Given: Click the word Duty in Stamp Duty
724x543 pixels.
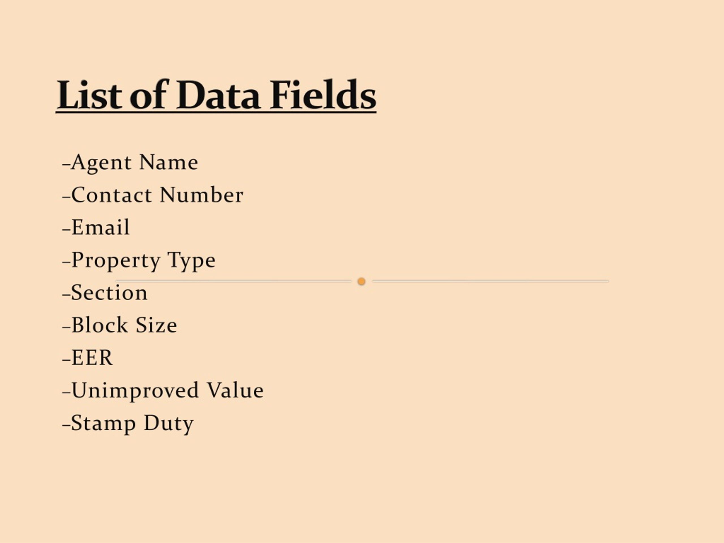Looking at the screenshot, I should click(169, 424).
